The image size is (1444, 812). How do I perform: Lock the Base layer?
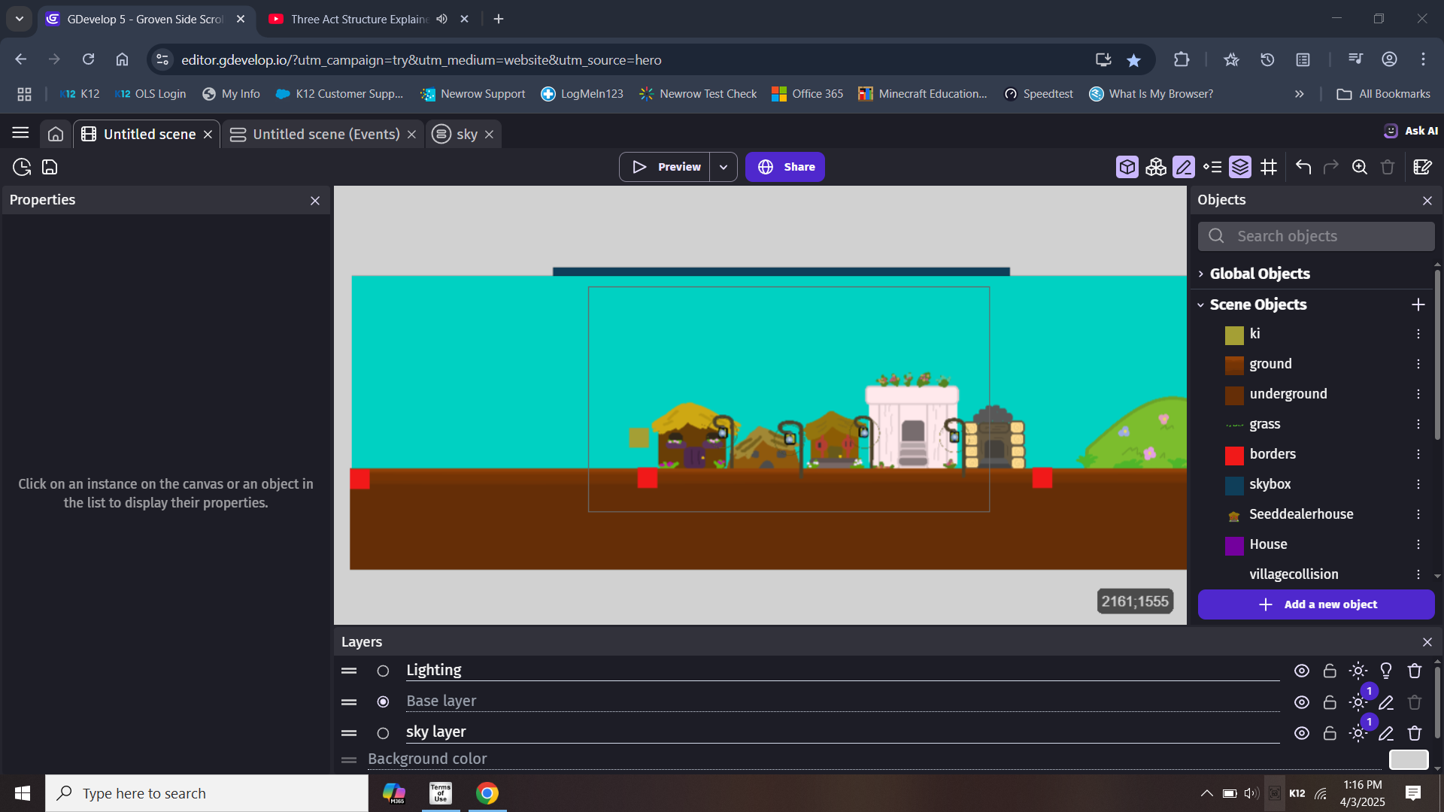[x=1328, y=701]
